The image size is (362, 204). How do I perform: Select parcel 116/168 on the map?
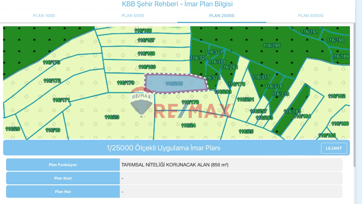[146, 53]
